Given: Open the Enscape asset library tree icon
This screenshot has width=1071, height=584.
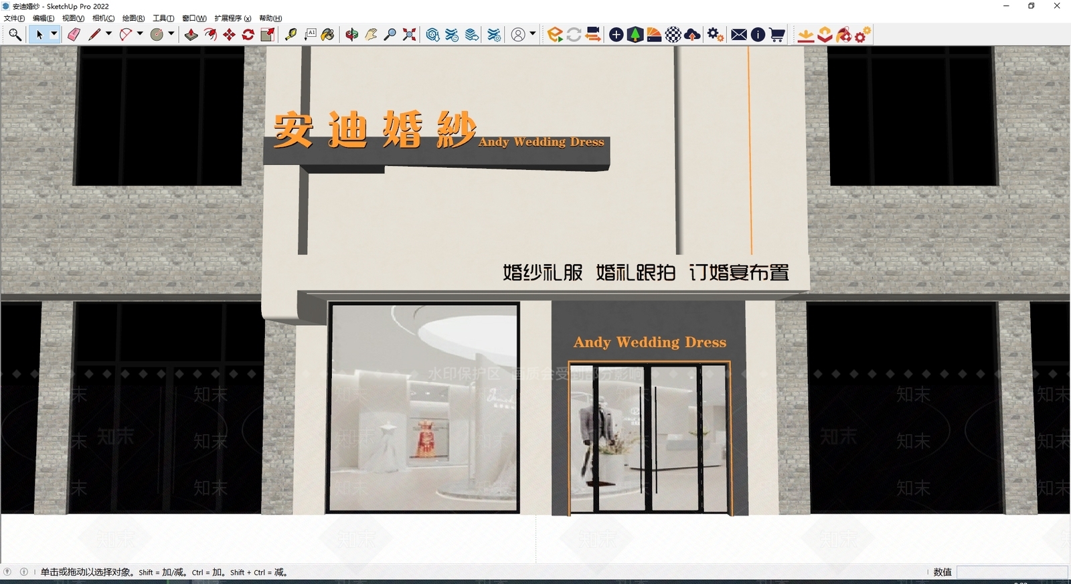Looking at the screenshot, I should coord(635,35).
